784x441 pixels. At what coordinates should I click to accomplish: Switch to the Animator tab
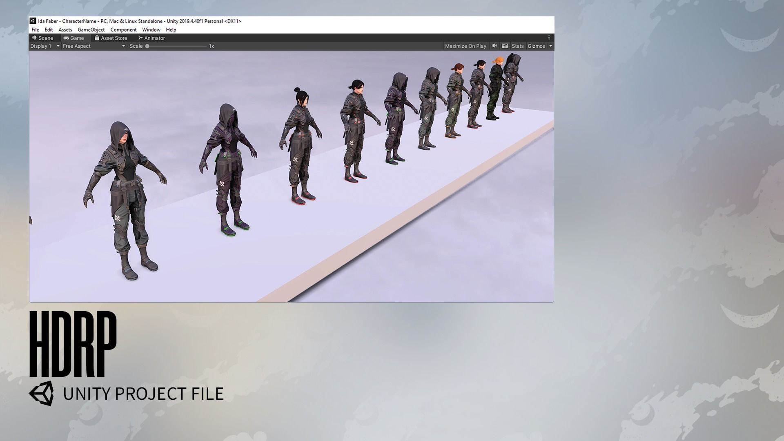pos(151,38)
